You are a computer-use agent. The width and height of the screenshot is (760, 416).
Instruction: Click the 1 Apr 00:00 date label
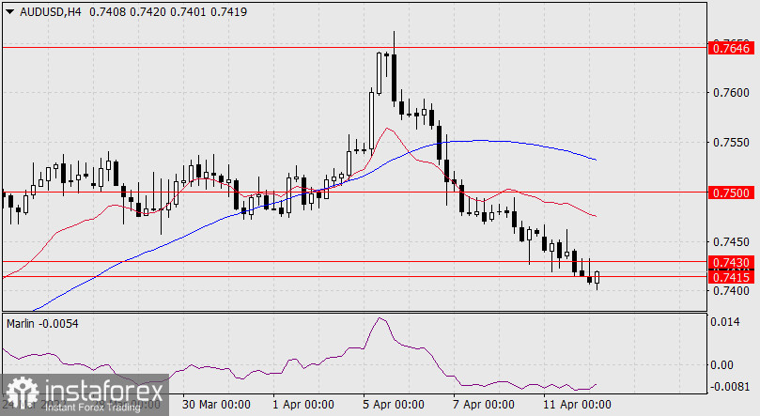tap(302, 404)
